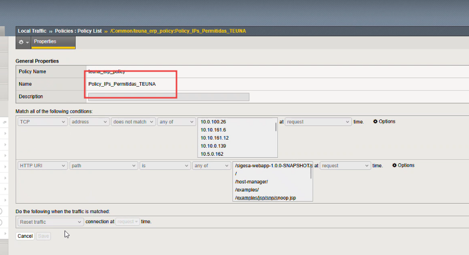Open the address selector dropdown

pos(89,122)
